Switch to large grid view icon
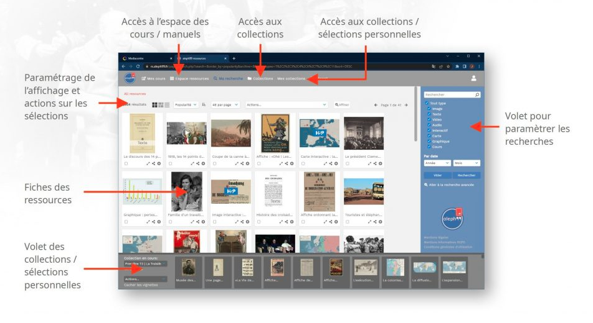The width and height of the screenshot is (593, 323). [x=154, y=105]
